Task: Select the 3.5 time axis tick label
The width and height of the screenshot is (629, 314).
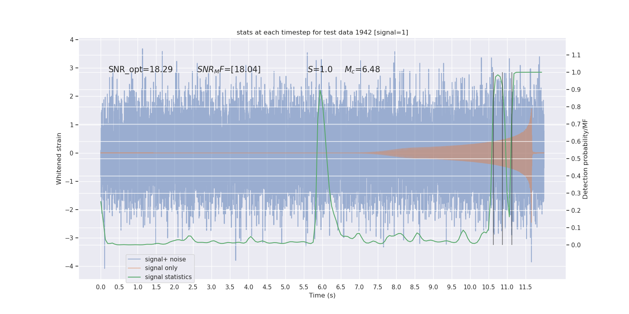Action: click(x=230, y=287)
